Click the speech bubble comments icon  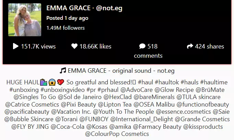pos(142,46)
